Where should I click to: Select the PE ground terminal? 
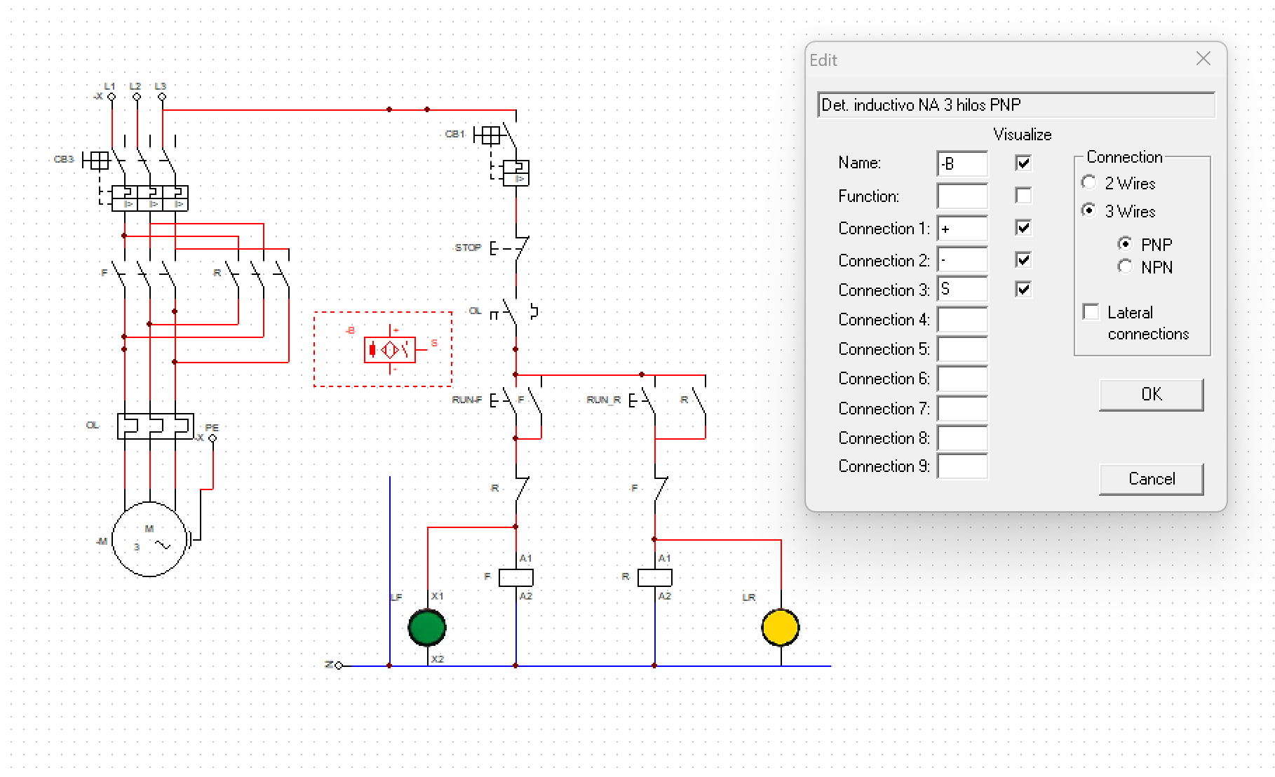point(212,437)
